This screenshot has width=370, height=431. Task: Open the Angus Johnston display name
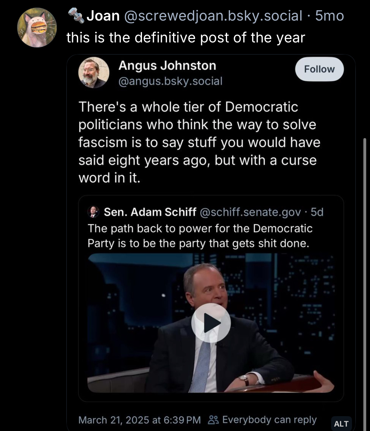coord(167,66)
